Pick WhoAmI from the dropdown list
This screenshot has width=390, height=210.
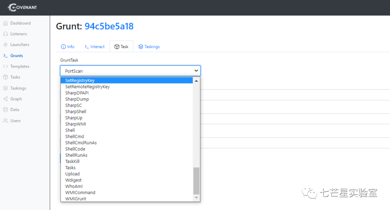click(x=127, y=186)
